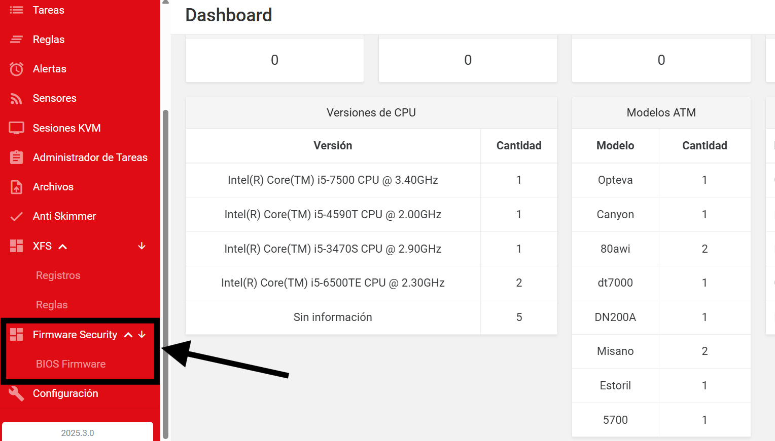Collapse Firmware Security with its chevron
The height and width of the screenshot is (441, 775).
click(x=128, y=335)
